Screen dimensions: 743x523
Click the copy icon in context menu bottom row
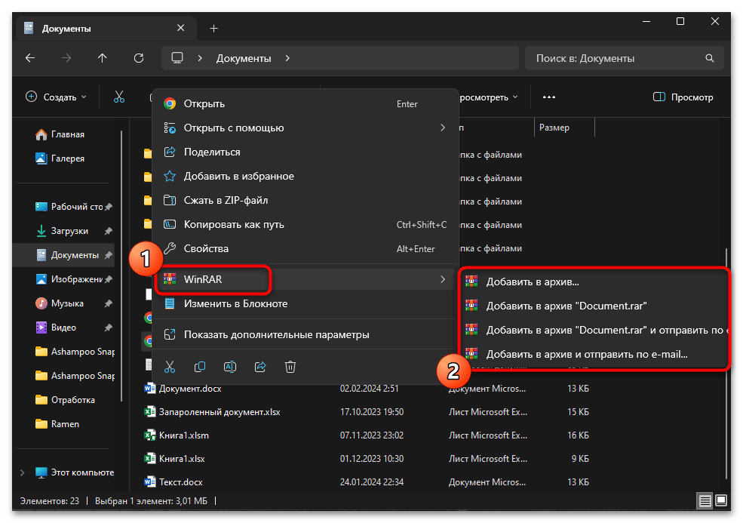pos(200,367)
